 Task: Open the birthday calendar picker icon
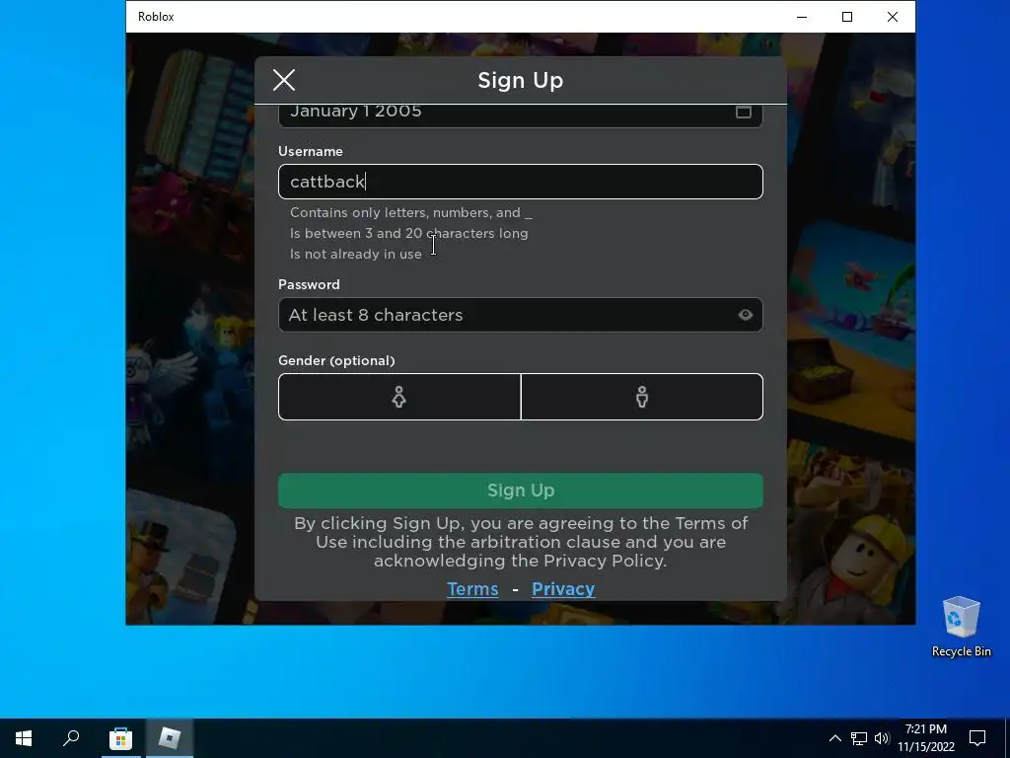(x=744, y=112)
